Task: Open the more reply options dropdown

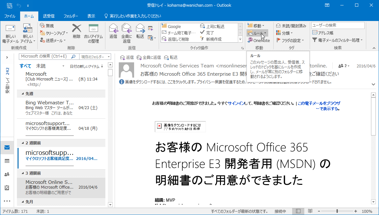Action: [x=152, y=38]
